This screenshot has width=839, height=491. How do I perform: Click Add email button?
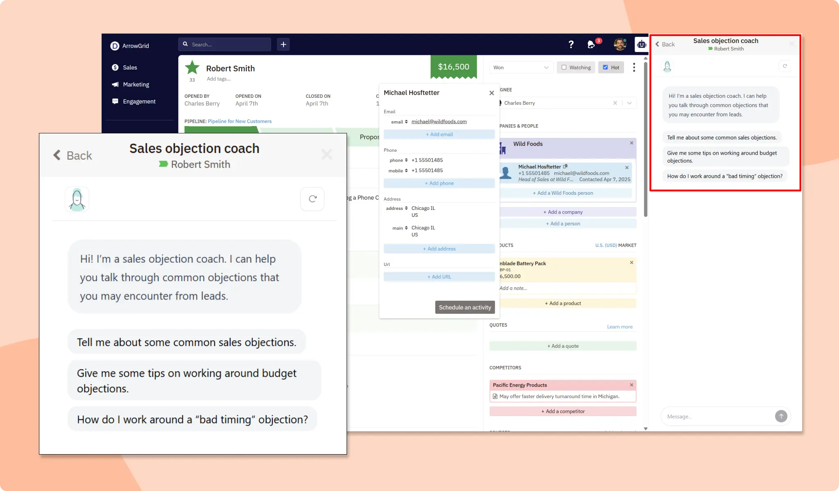(x=439, y=134)
